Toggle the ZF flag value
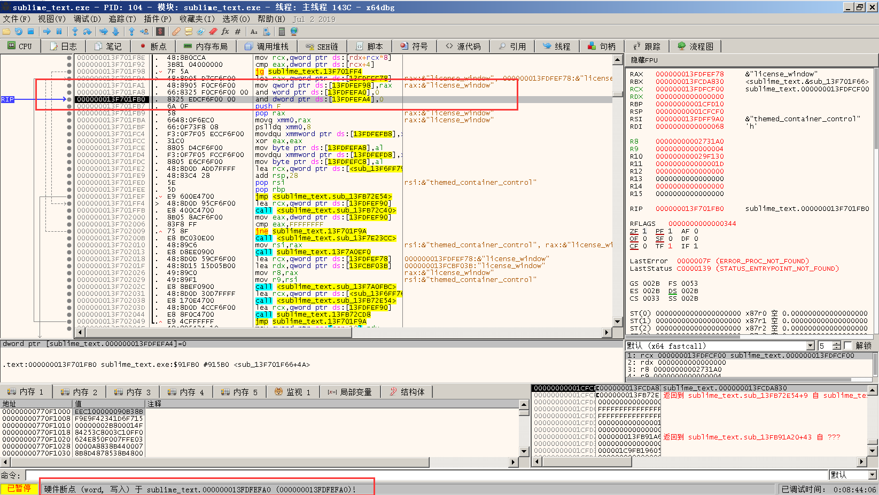The width and height of the screenshot is (879, 495). click(644, 231)
